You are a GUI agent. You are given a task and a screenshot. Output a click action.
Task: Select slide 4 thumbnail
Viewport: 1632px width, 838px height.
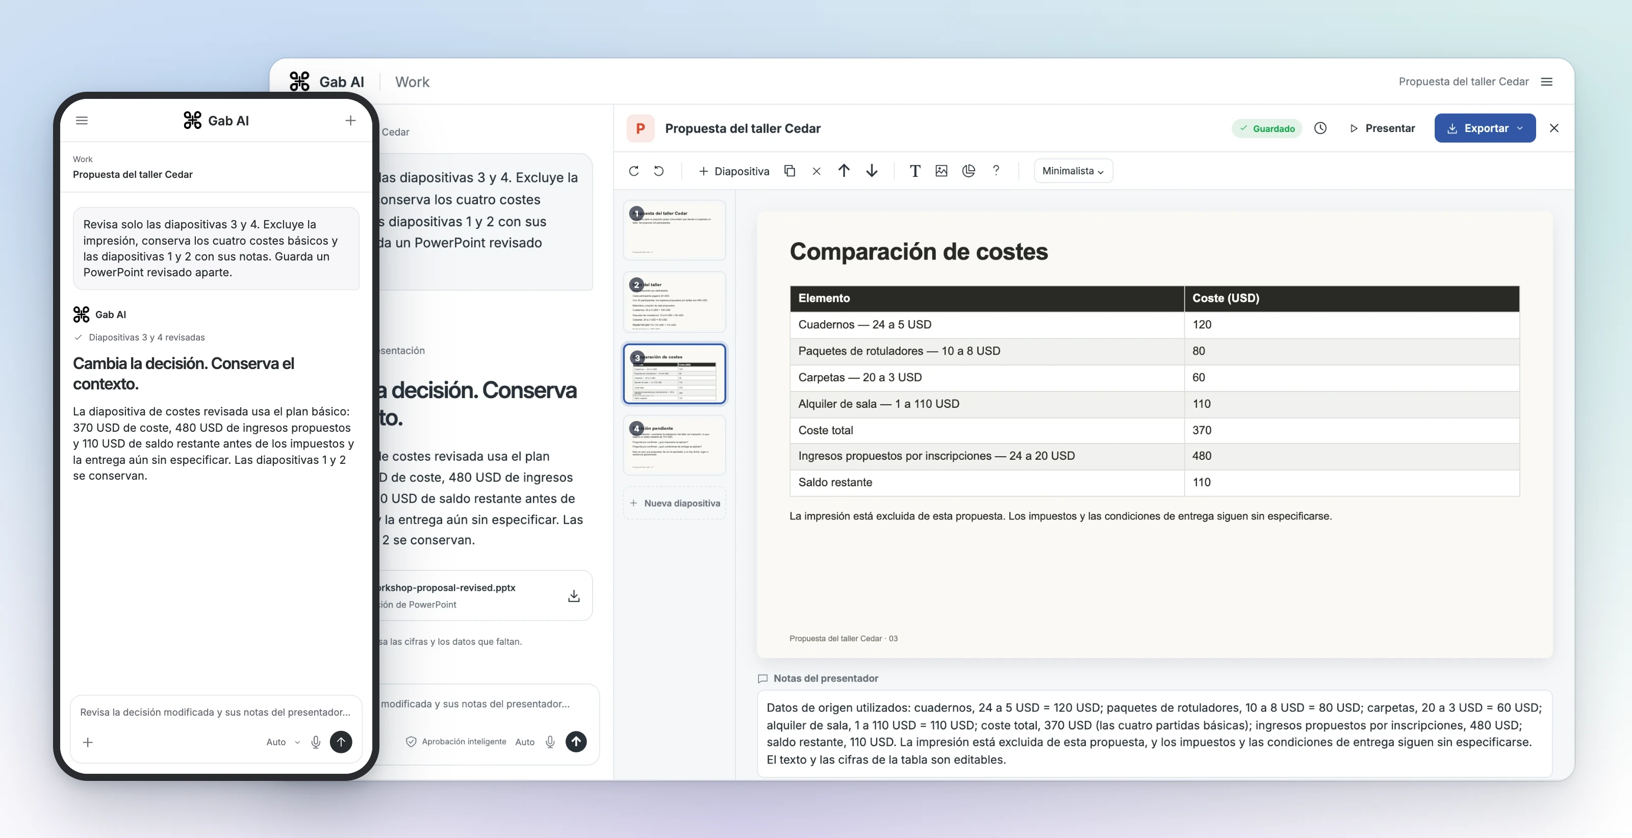(x=674, y=446)
